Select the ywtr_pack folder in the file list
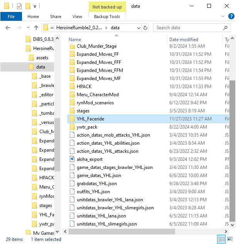The width and height of the screenshot is (236, 244). pos(87,127)
